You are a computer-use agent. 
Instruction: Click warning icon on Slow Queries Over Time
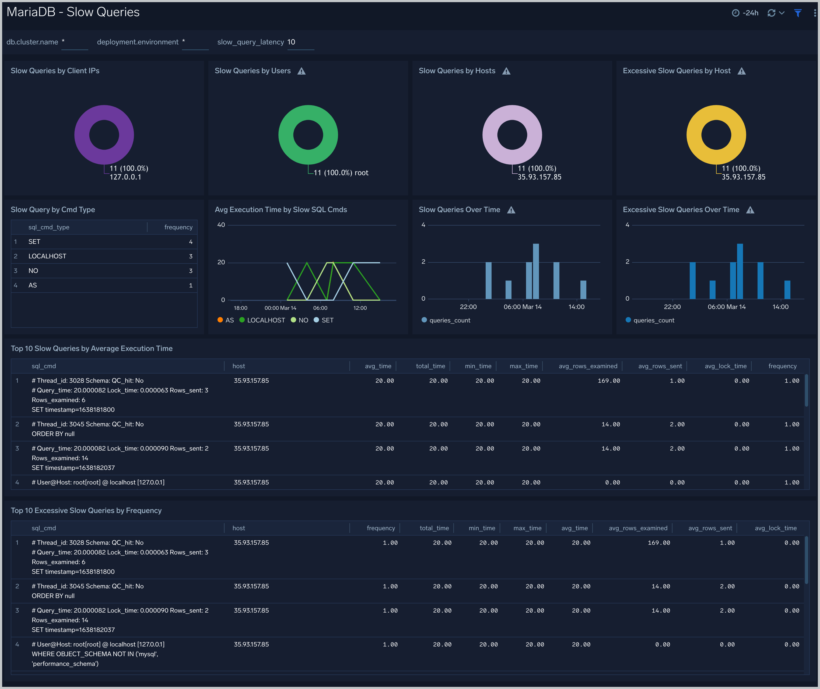pos(511,210)
